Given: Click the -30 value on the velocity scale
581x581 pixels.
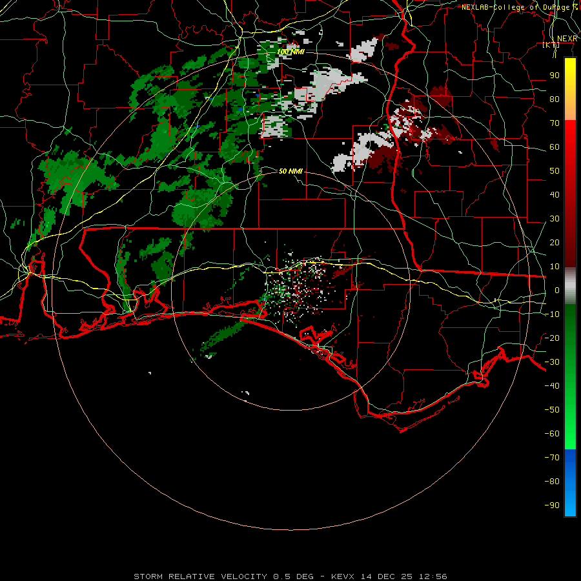Looking at the screenshot, I should tap(552, 362).
